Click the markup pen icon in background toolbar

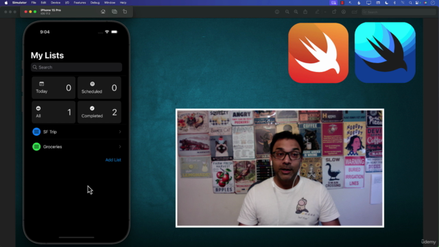click(317, 12)
